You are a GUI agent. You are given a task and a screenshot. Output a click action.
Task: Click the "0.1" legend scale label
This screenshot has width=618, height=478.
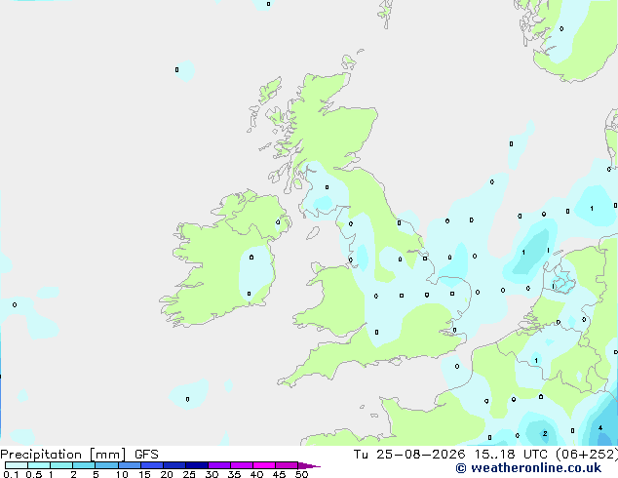pos(11,474)
